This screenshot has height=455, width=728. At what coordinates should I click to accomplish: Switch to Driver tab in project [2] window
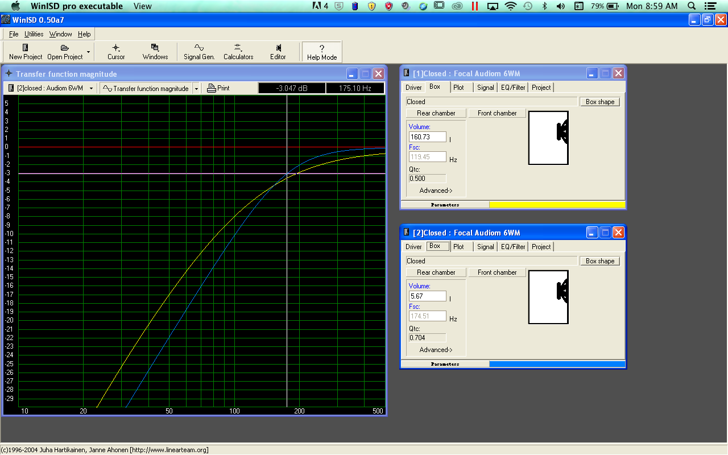[413, 246]
